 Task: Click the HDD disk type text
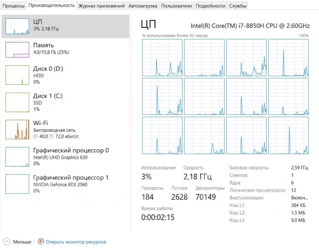(38, 75)
